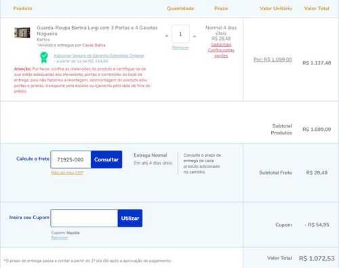
Task: Click the Por: R$ 1.099,00 unit price
Action: click(273, 60)
